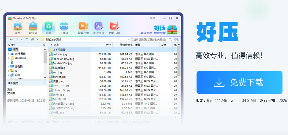The width and height of the screenshot is (288, 135).
Task: Close the 文件夹 folder panel
Action: tap(44, 45)
